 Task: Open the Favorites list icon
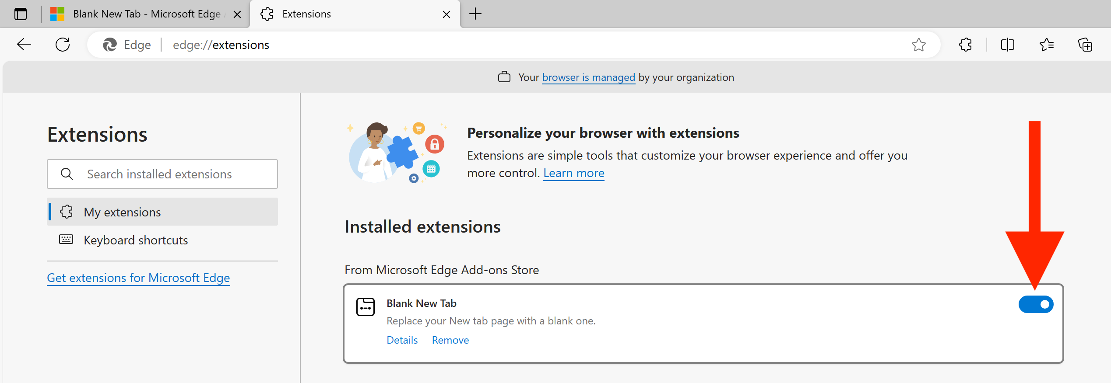(x=1046, y=45)
